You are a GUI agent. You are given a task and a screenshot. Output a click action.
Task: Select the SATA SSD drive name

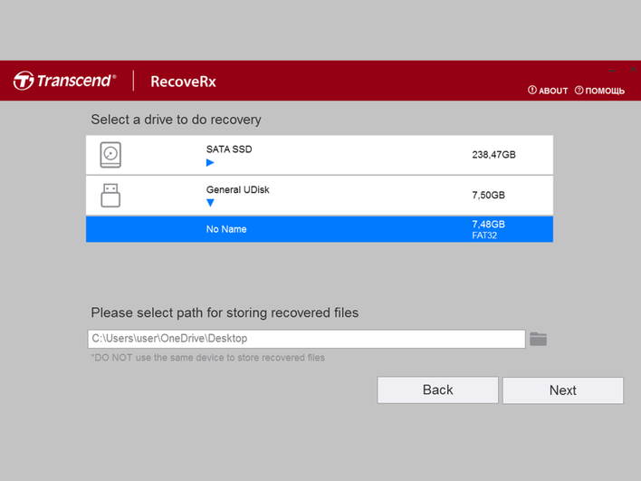[229, 149]
